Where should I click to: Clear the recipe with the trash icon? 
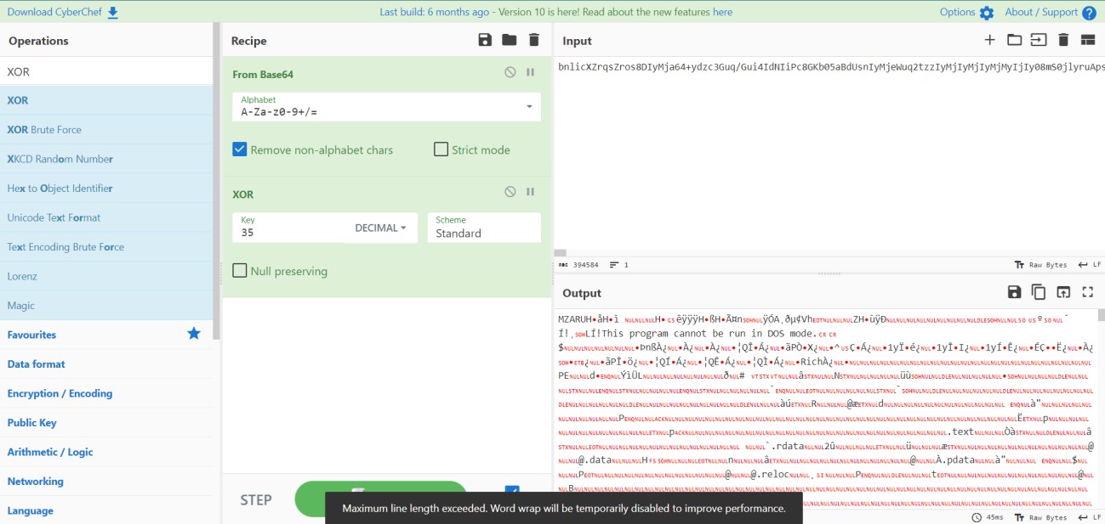(533, 40)
